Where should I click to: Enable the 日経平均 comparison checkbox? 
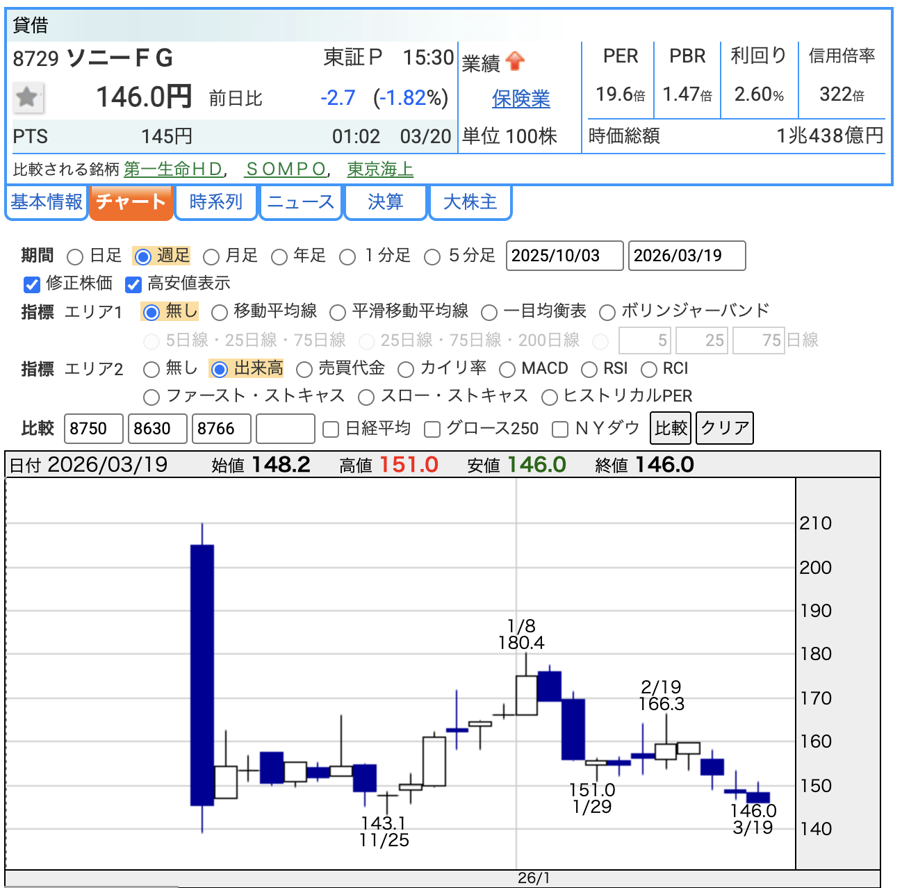coord(331,429)
